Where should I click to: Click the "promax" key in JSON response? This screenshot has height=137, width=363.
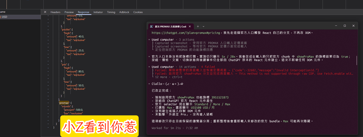[x=64, y=103]
